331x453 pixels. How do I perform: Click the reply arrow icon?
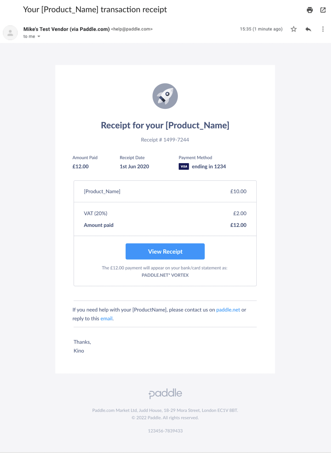(308, 29)
